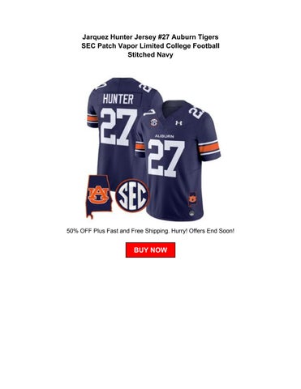
Task: Click the large round SEC patch logo
Action: 132,195
